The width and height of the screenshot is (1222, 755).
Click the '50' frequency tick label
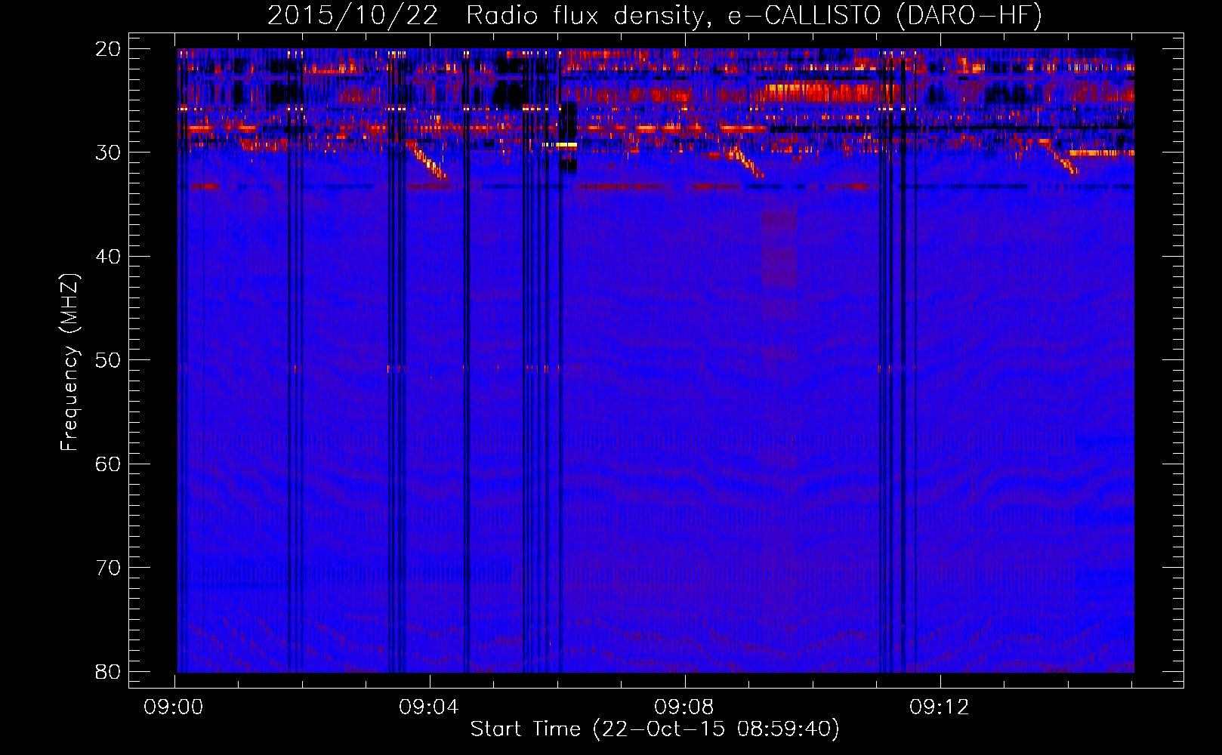108,360
